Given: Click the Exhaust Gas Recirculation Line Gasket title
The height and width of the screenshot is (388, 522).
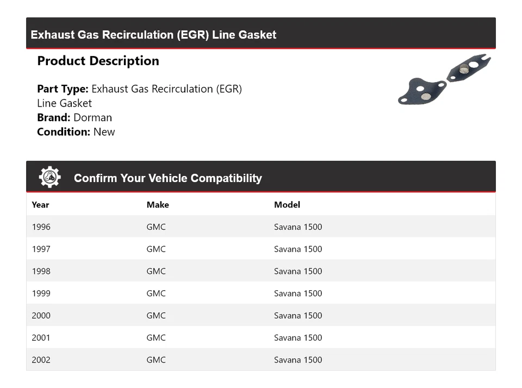Looking at the screenshot, I should tap(153, 35).
